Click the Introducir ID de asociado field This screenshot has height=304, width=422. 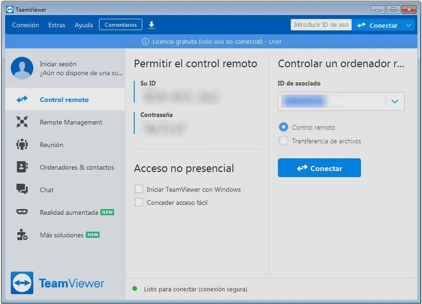pyautogui.click(x=321, y=25)
